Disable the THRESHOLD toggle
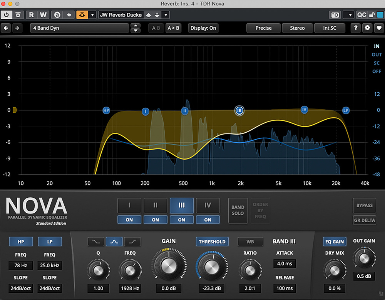This screenshot has width=385, height=300. click(x=212, y=242)
